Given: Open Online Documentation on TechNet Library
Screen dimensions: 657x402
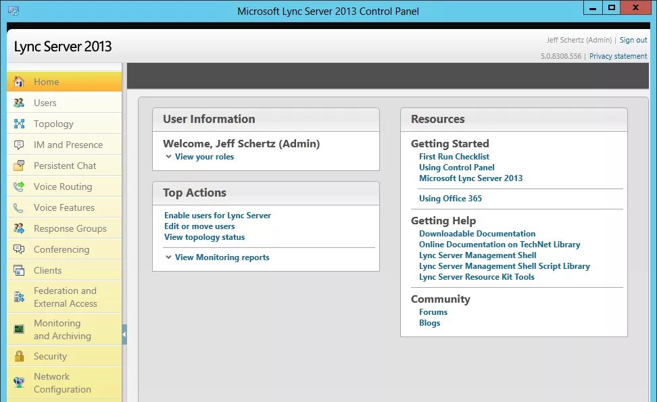Looking at the screenshot, I should click(500, 245).
